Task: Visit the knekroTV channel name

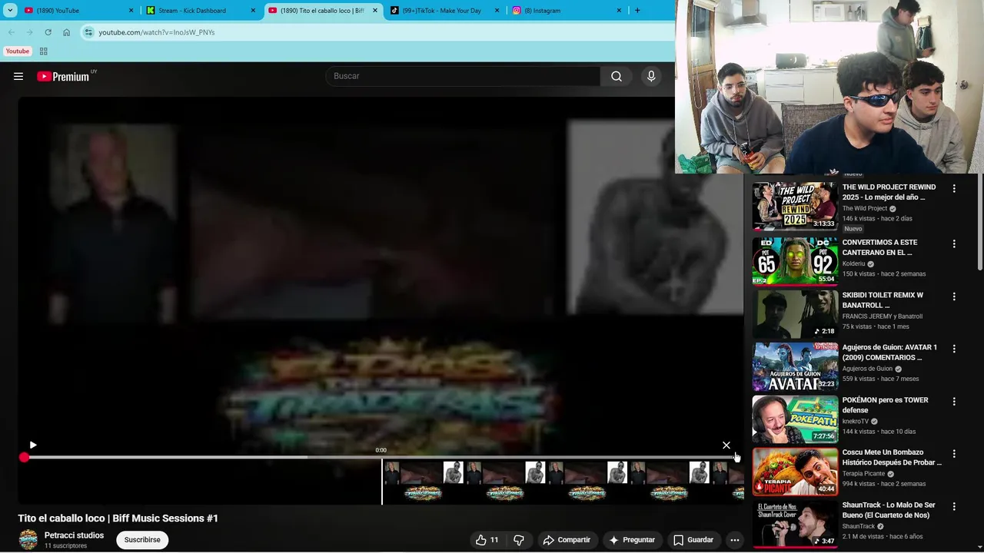Action: (x=856, y=421)
